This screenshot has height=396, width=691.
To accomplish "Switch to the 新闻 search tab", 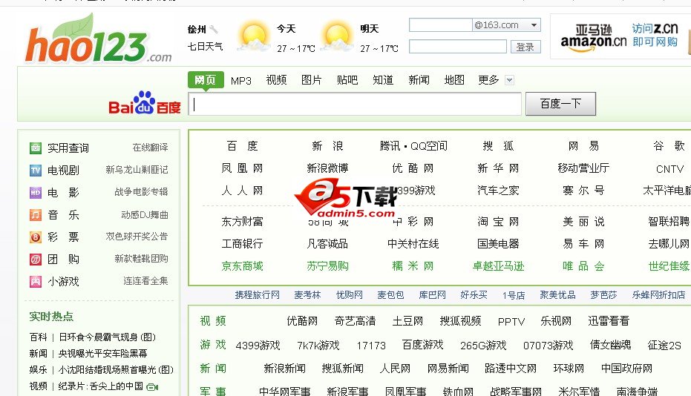I will tap(419, 80).
